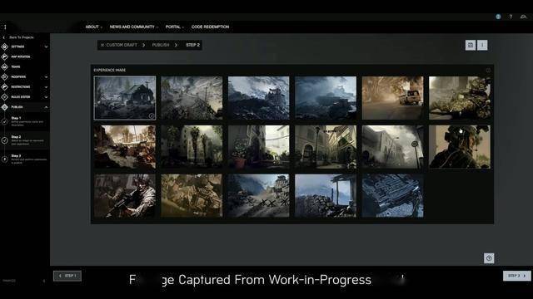Image resolution: width=533 pixels, height=299 pixels.
Task: Open the vertical dots options button
Action: pos(482,45)
